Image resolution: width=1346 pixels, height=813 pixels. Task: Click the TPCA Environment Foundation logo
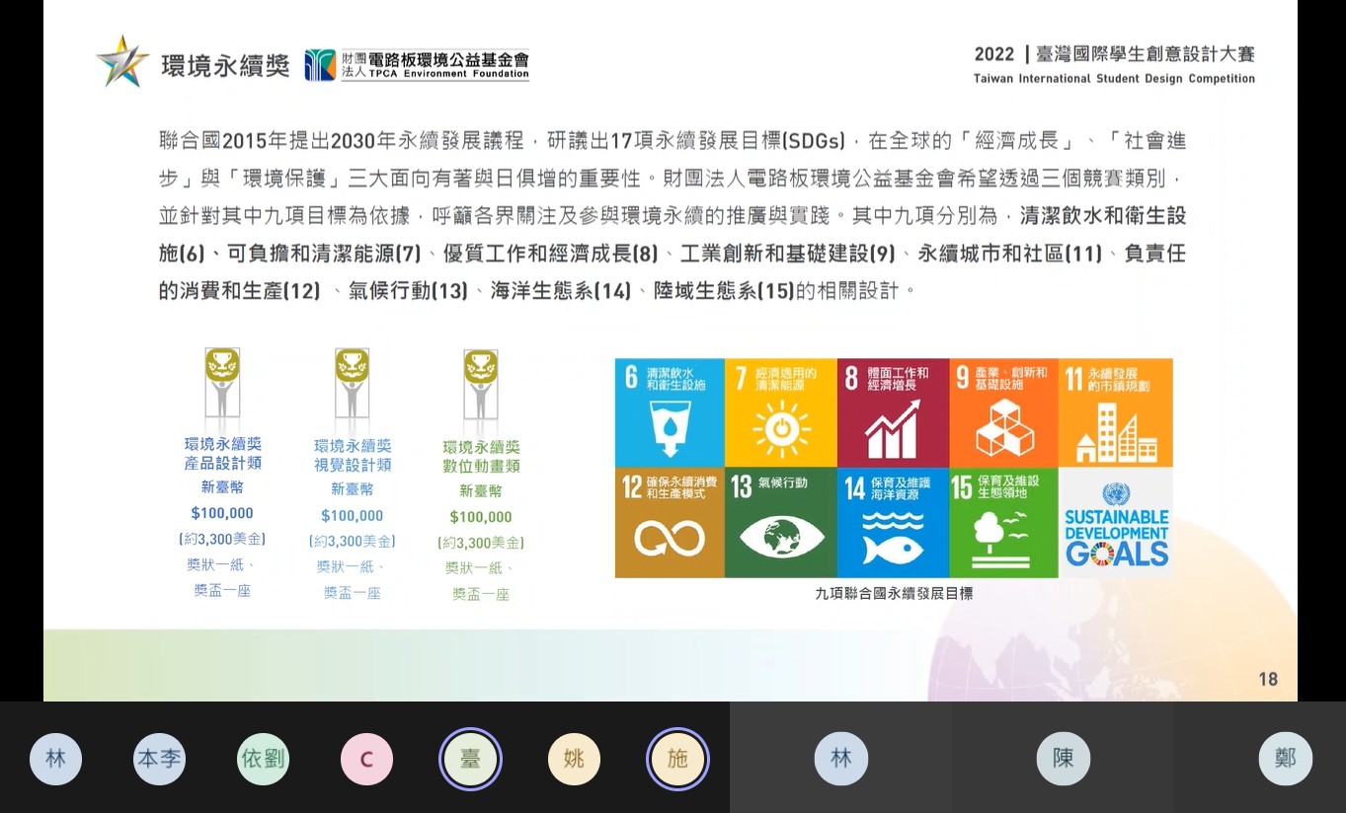tap(417, 65)
